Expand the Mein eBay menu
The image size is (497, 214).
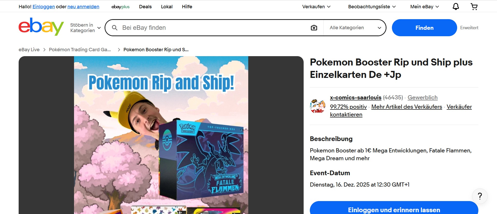[425, 7]
